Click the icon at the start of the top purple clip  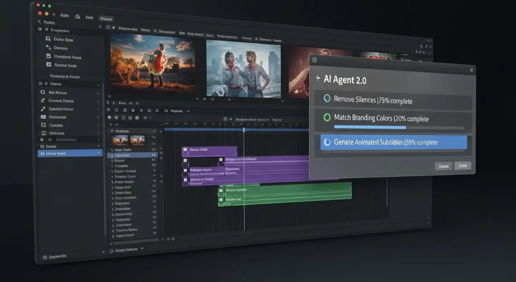click(x=185, y=150)
